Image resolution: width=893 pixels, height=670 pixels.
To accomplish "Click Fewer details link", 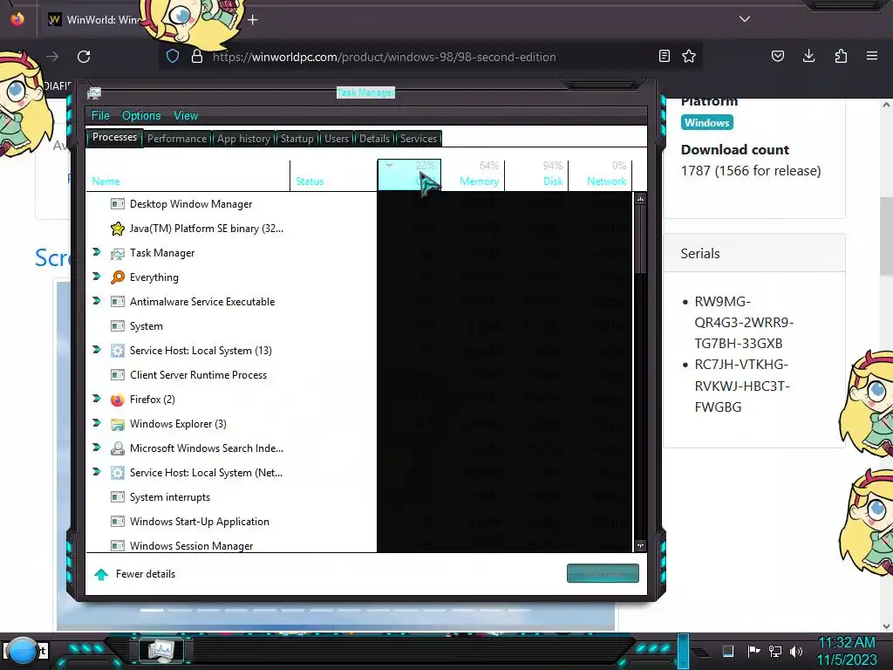I will pos(146,574).
